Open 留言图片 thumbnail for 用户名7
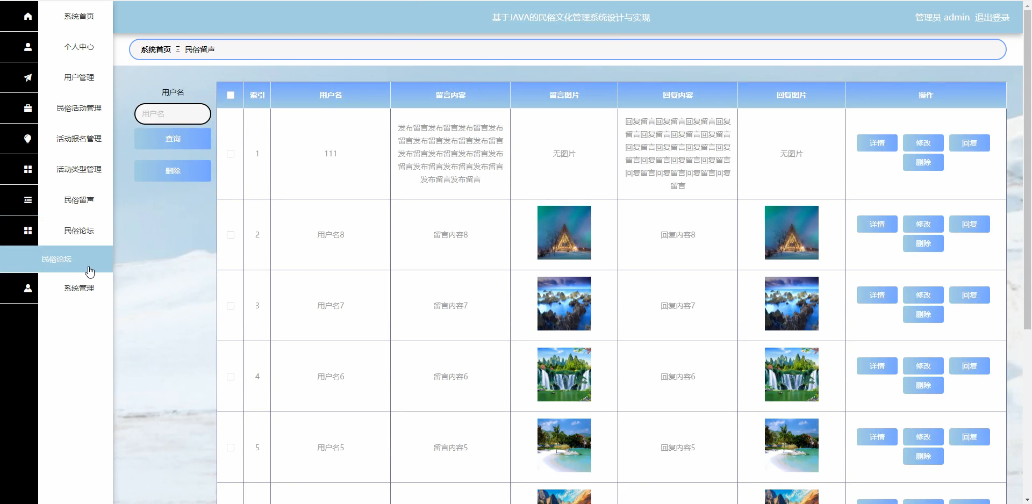 pyautogui.click(x=564, y=304)
